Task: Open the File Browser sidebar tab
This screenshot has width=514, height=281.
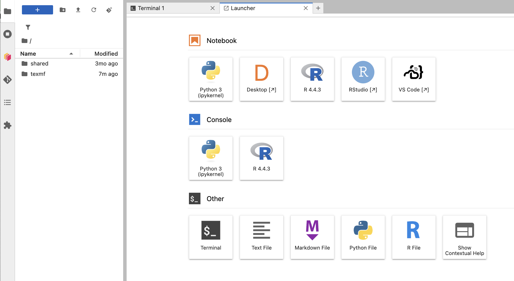Action: (x=7, y=11)
